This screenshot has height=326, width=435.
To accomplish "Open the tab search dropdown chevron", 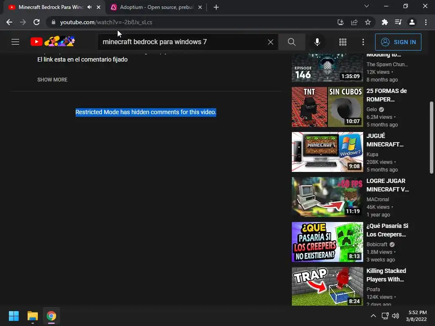I will (x=367, y=6).
